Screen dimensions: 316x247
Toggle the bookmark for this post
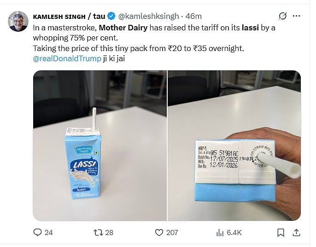[281, 232]
